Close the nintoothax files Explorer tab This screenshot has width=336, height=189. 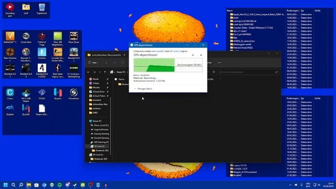pyautogui.click(x=124, y=55)
